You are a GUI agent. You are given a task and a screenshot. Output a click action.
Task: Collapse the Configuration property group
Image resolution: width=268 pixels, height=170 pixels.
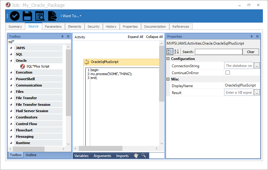(x=168, y=59)
